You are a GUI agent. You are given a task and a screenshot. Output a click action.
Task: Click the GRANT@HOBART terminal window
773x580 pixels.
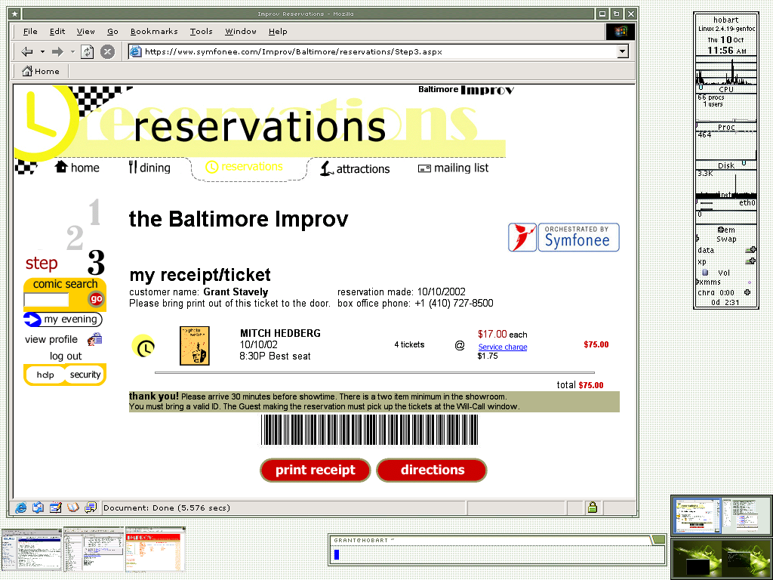pyautogui.click(x=497, y=550)
